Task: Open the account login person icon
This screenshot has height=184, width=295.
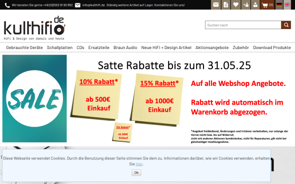Action: tap(255, 5)
